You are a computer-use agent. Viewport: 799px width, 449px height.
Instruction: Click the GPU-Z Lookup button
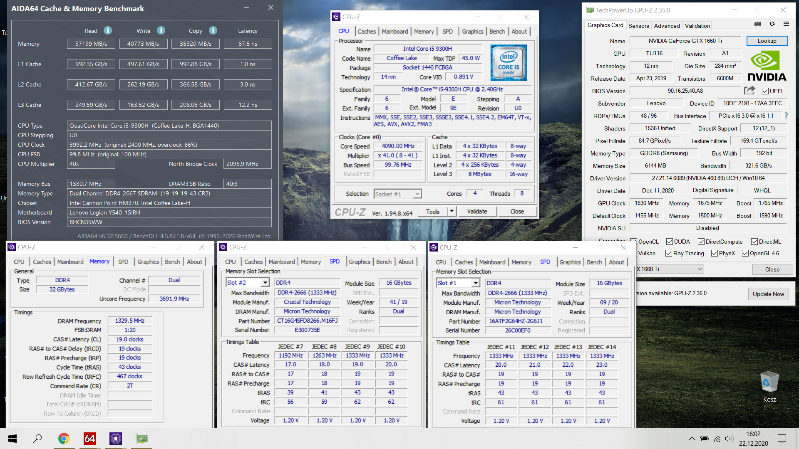[x=767, y=41]
